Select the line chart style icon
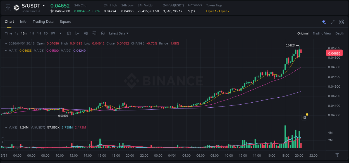Viewport: 349px width, 163px height. click(77, 33)
